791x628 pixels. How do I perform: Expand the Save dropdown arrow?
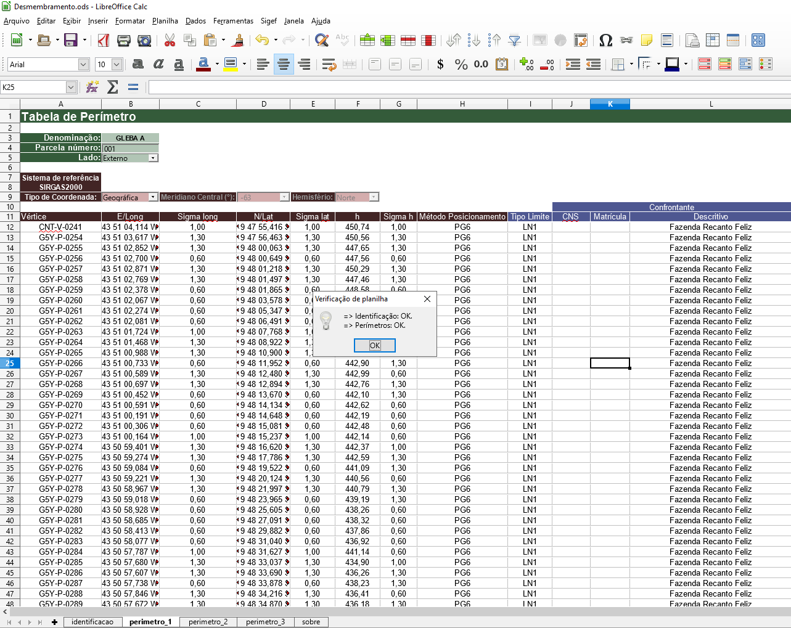click(x=84, y=40)
